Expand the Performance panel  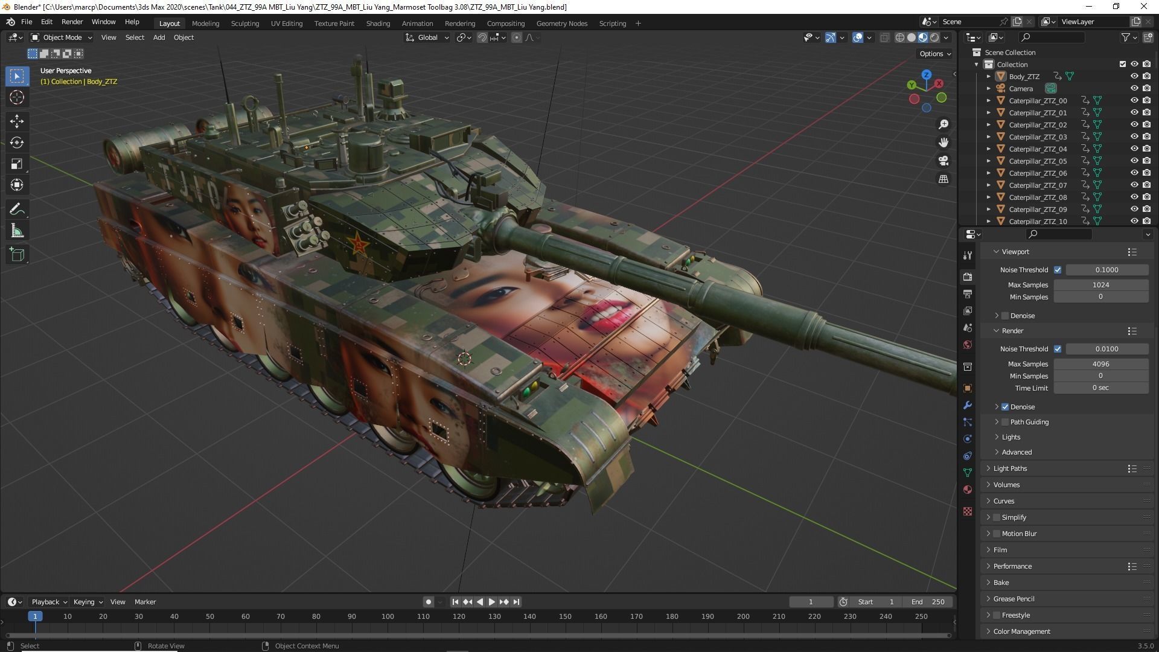click(x=1011, y=566)
